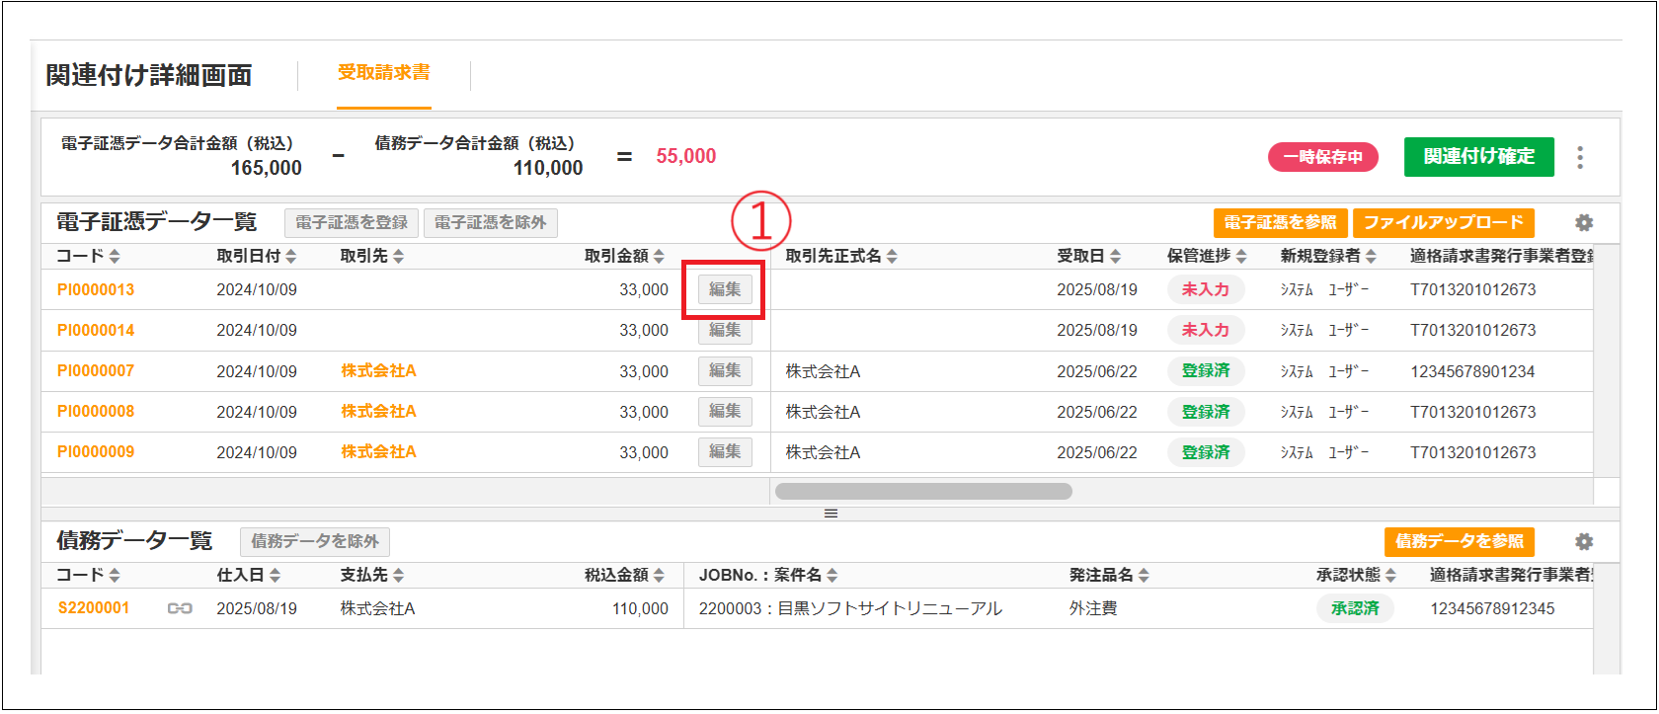Image resolution: width=1659 pixels, height=714 pixels.
Task: Click the panel splitter handle between lists
Action: pyautogui.click(x=830, y=514)
